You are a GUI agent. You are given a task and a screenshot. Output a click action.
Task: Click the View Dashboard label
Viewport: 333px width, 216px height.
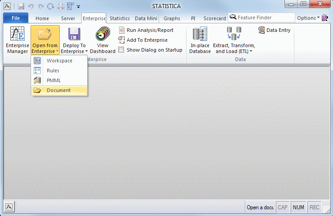pos(103,48)
